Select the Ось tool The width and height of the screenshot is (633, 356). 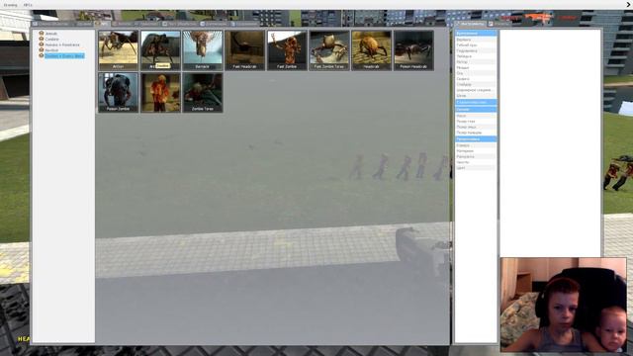476,73
